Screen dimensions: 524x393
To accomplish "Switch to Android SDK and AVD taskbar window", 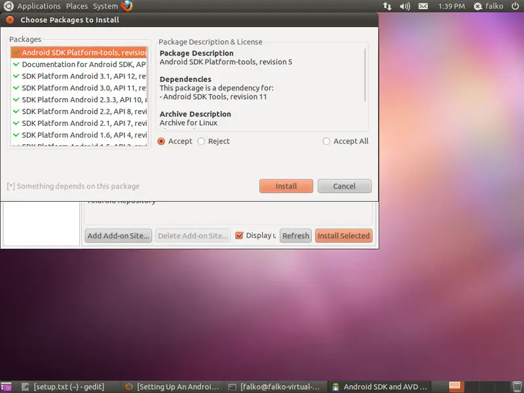I will pos(380,386).
